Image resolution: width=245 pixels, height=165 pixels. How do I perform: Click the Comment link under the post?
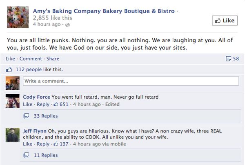(x=31, y=59)
